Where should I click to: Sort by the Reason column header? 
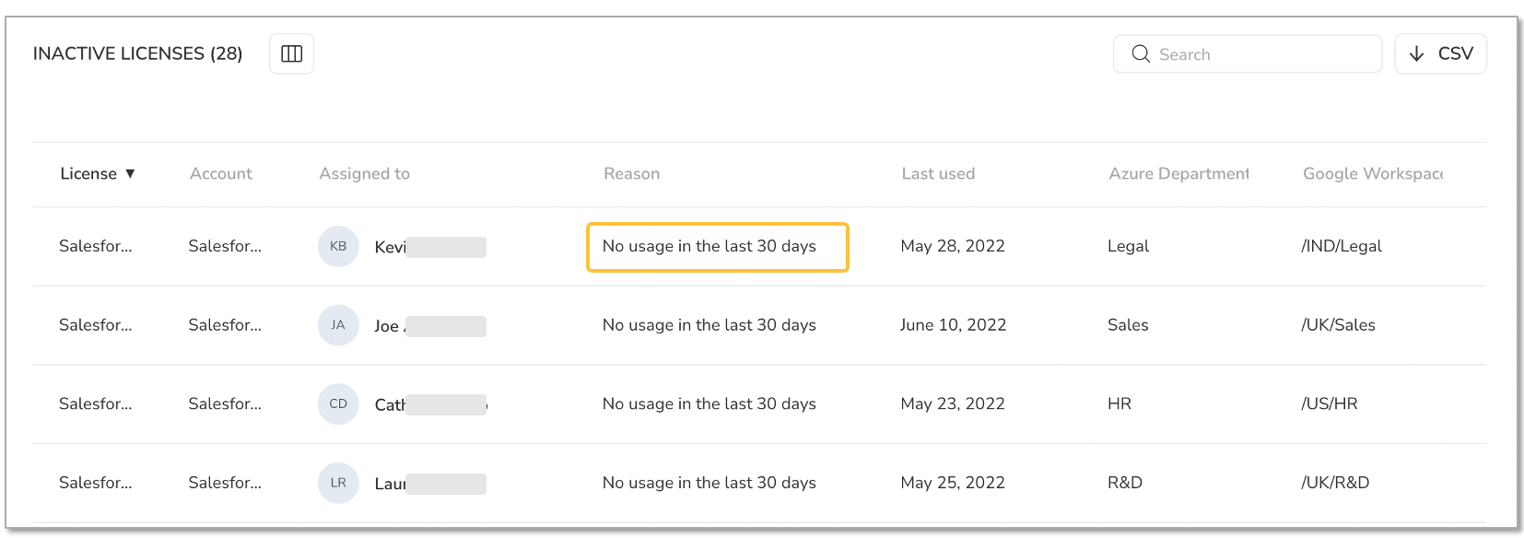click(632, 174)
